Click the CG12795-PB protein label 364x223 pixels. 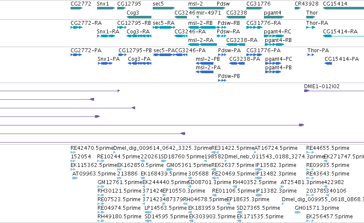135,51
